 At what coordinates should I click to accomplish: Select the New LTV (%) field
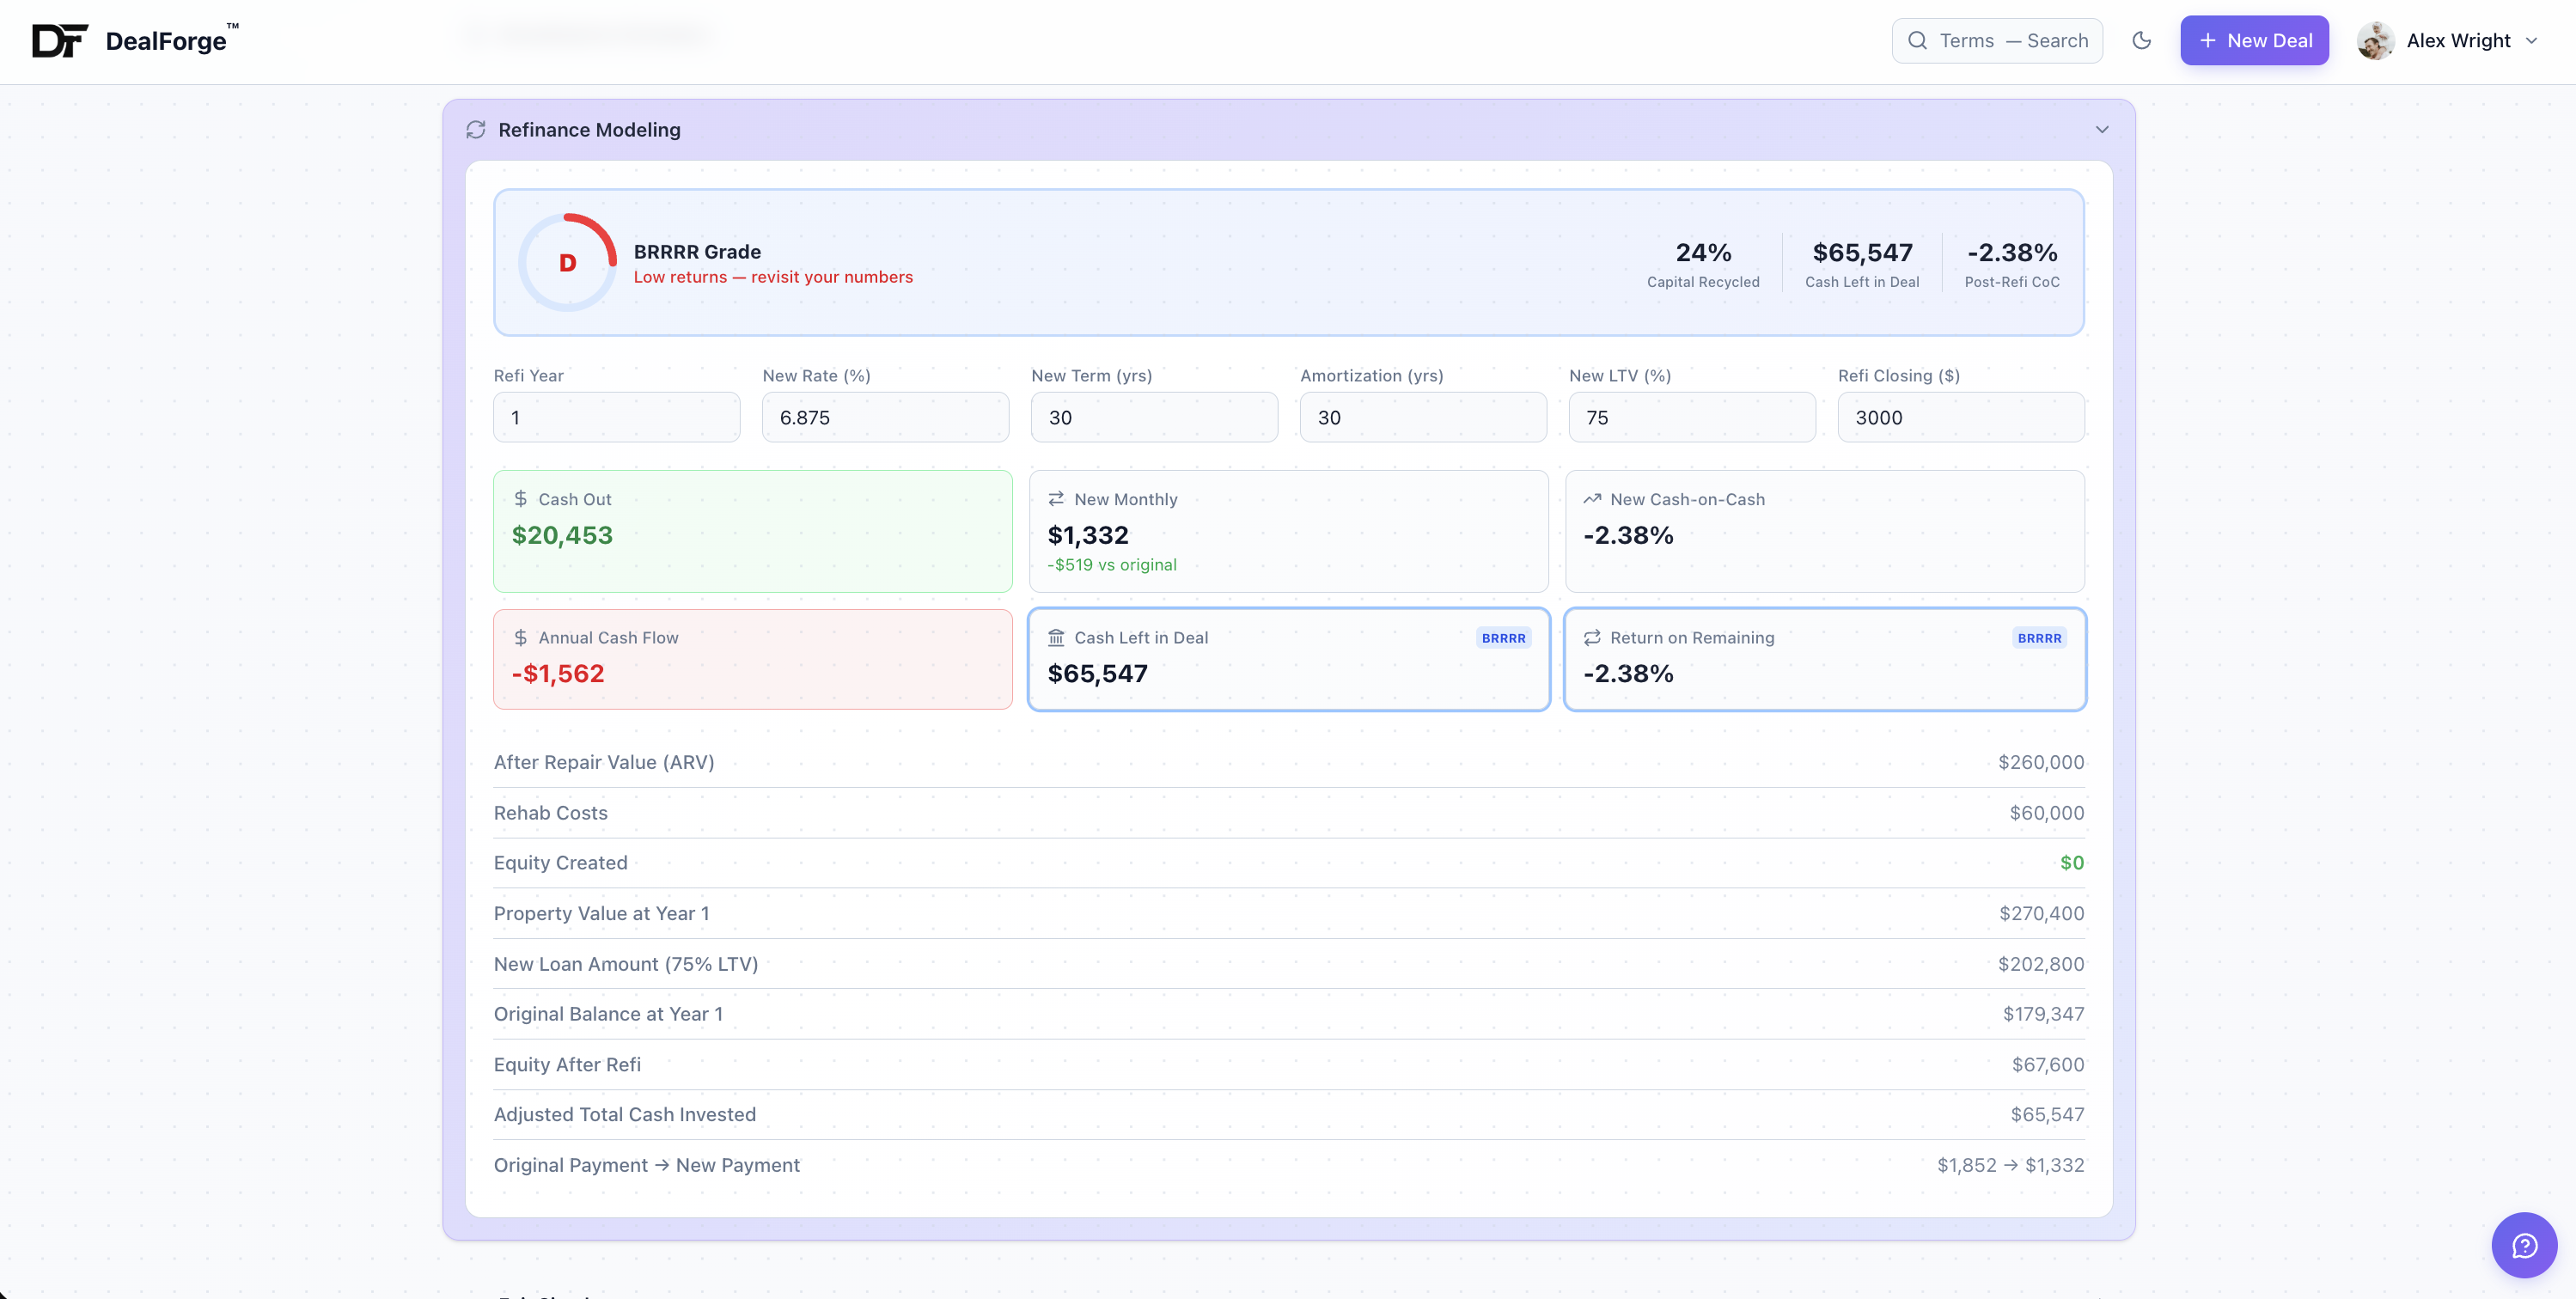click(x=1691, y=418)
